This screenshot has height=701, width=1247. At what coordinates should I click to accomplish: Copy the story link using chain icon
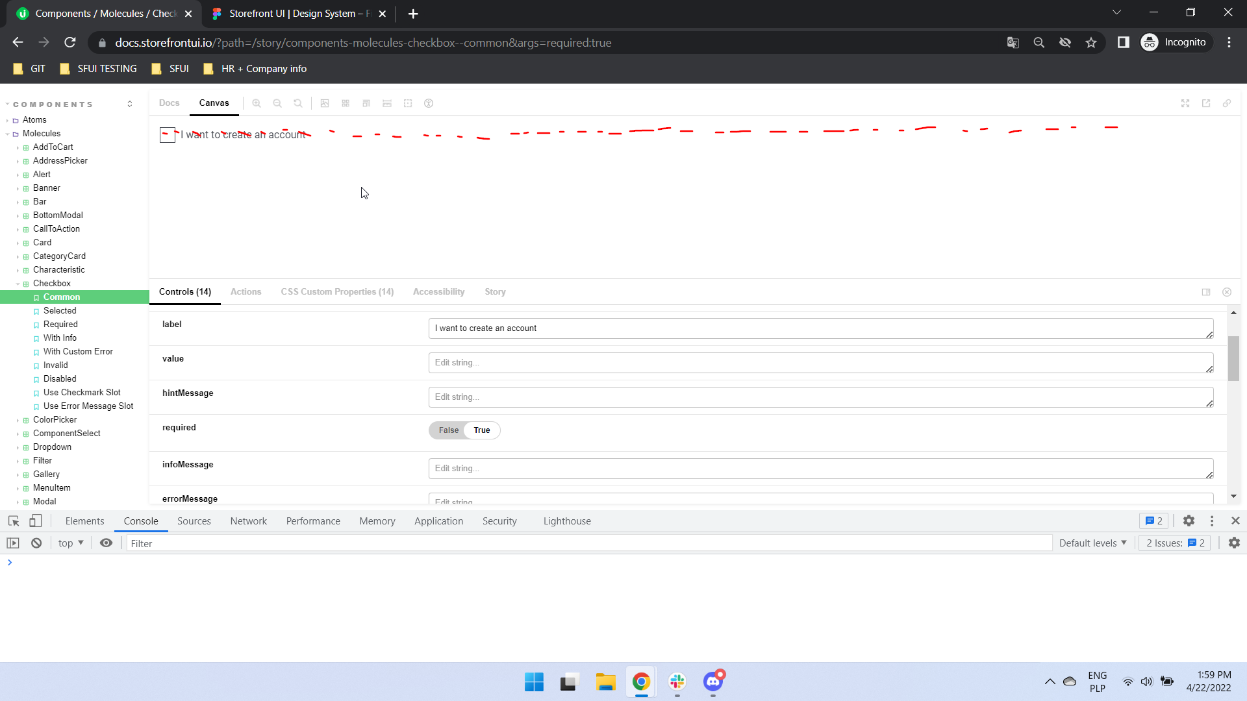pyautogui.click(x=1228, y=103)
